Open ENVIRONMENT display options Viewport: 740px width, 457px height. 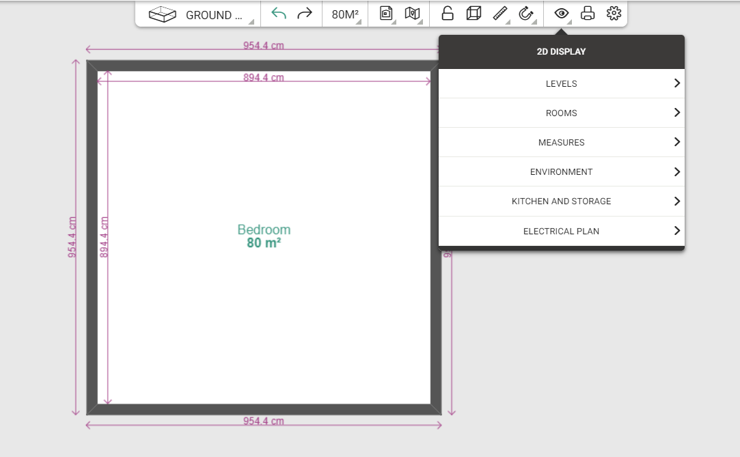click(562, 171)
